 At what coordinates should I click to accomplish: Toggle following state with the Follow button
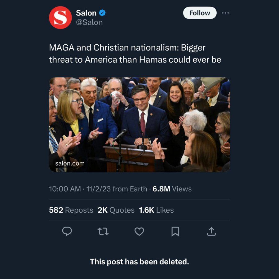click(199, 13)
